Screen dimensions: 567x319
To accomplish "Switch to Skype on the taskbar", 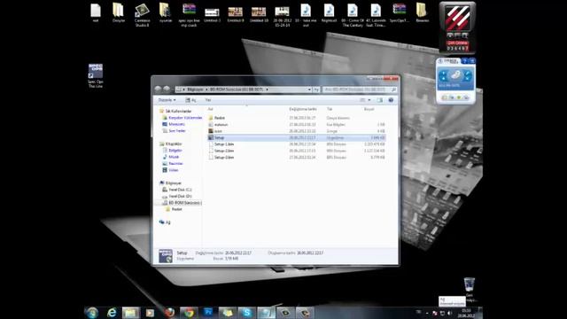I will pyautogui.click(x=246, y=313).
